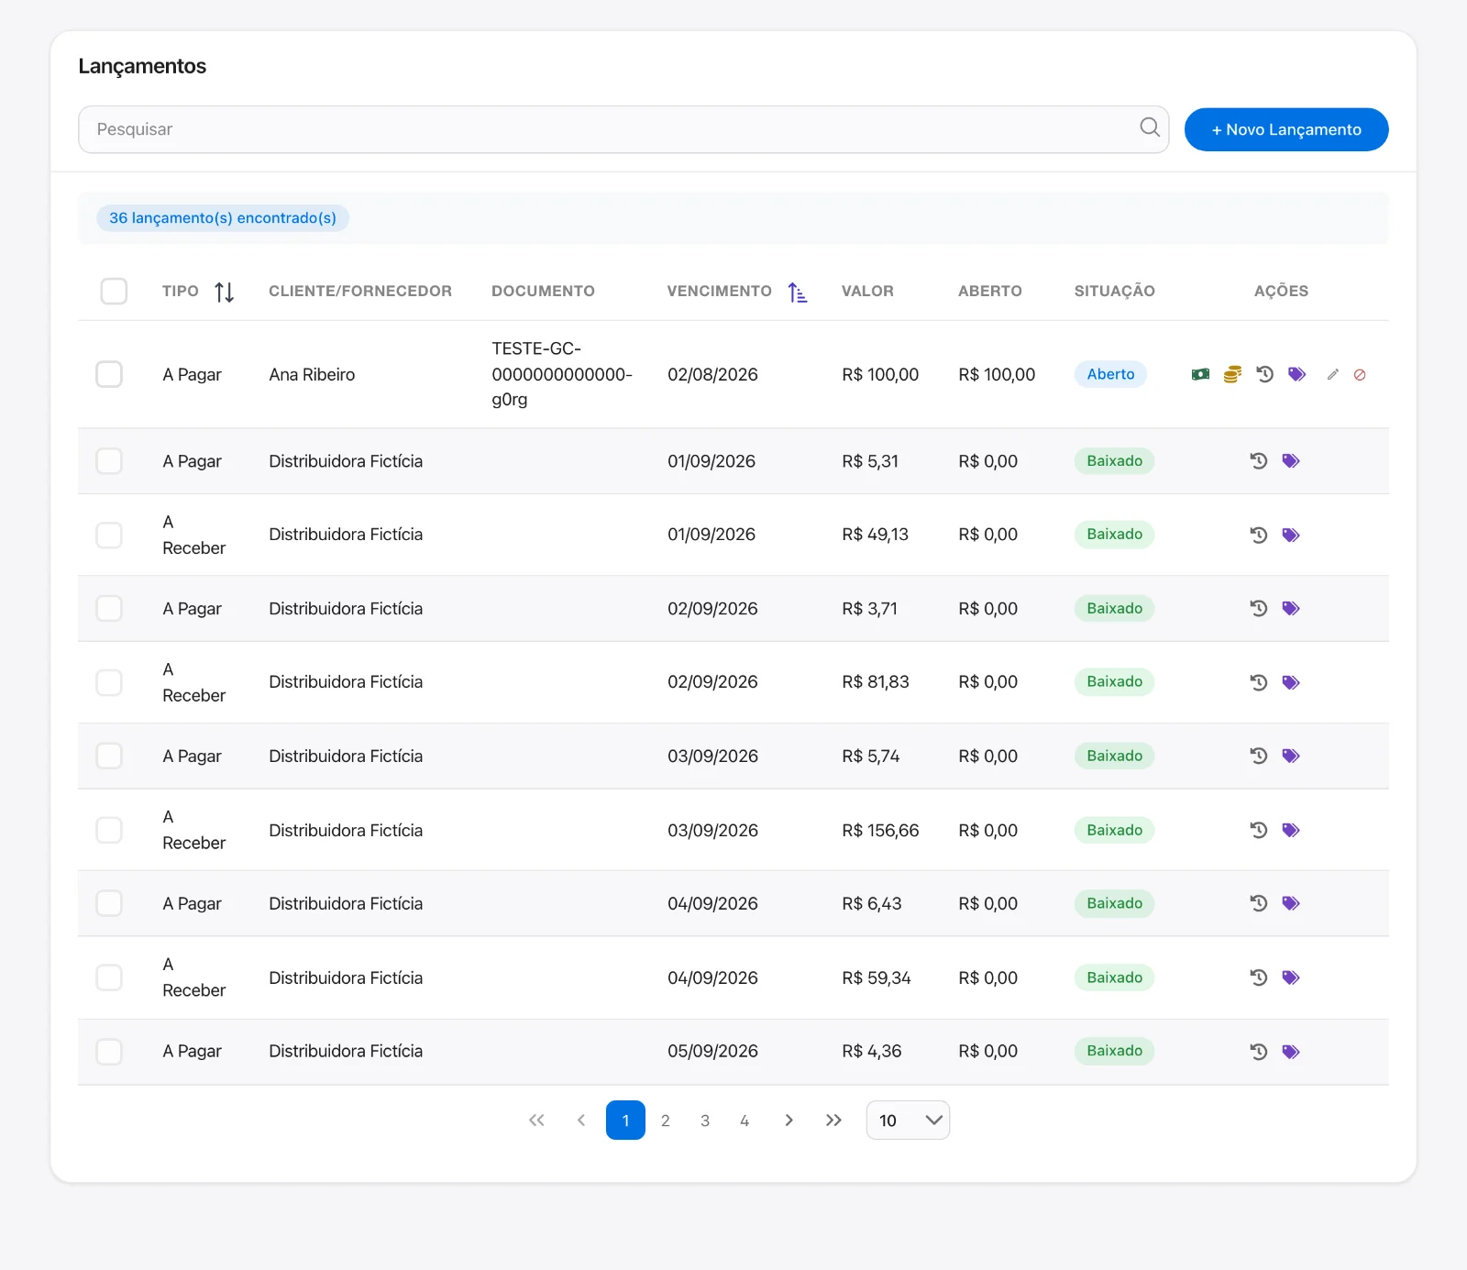Click Novo Lançamento button
The width and height of the screenshot is (1467, 1270).
pyautogui.click(x=1286, y=129)
